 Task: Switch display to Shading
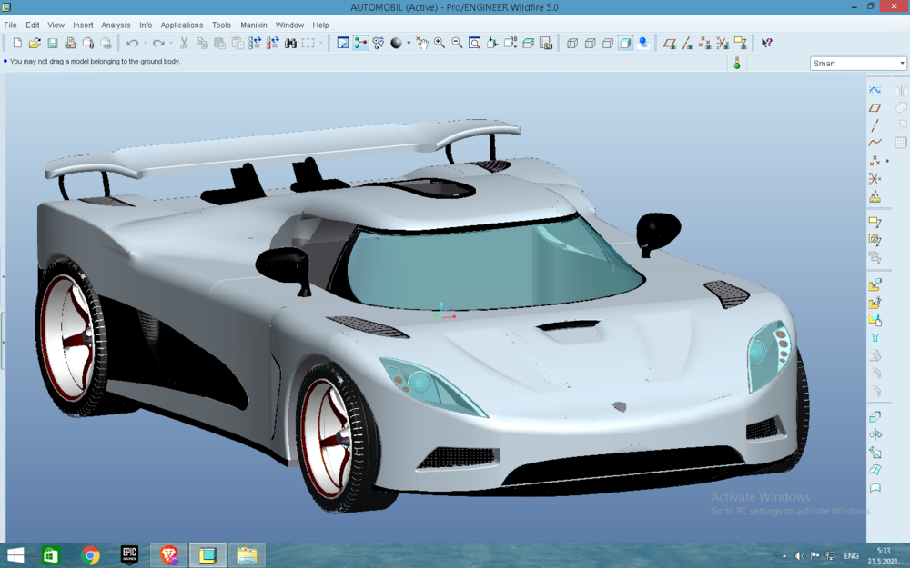[625, 43]
